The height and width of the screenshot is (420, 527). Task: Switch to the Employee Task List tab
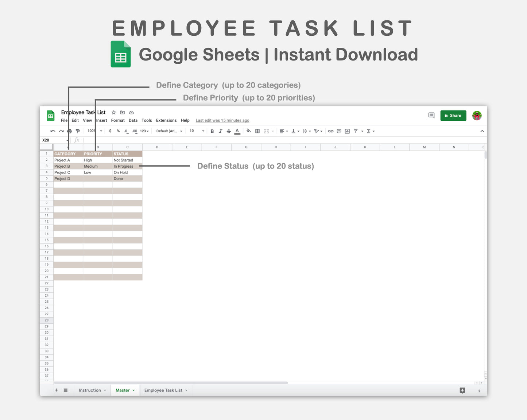tap(163, 390)
